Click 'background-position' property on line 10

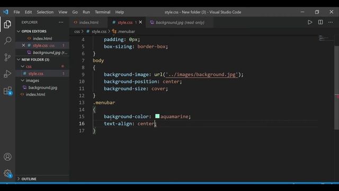pyautogui.click(x=131, y=81)
